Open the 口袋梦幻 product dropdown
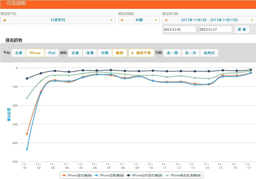The image size is (256, 179). (x=58, y=20)
